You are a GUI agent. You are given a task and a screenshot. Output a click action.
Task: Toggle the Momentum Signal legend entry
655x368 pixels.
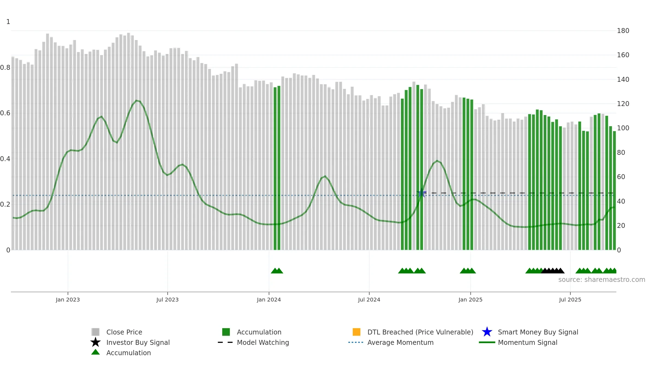[x=518, y=342]
